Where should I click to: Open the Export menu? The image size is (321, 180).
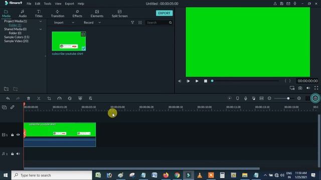(69, 3)
